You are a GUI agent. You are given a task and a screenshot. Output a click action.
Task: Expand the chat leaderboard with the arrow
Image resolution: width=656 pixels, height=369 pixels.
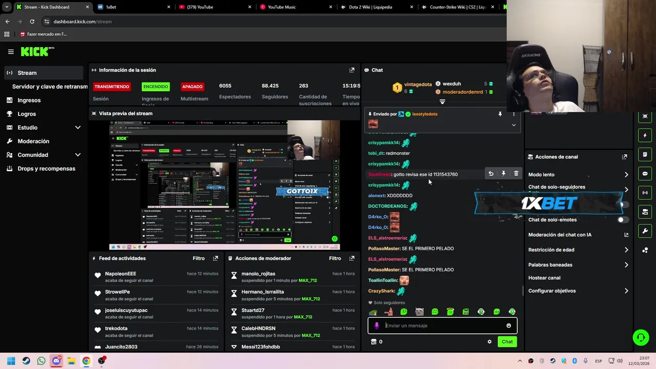[442, 102]
